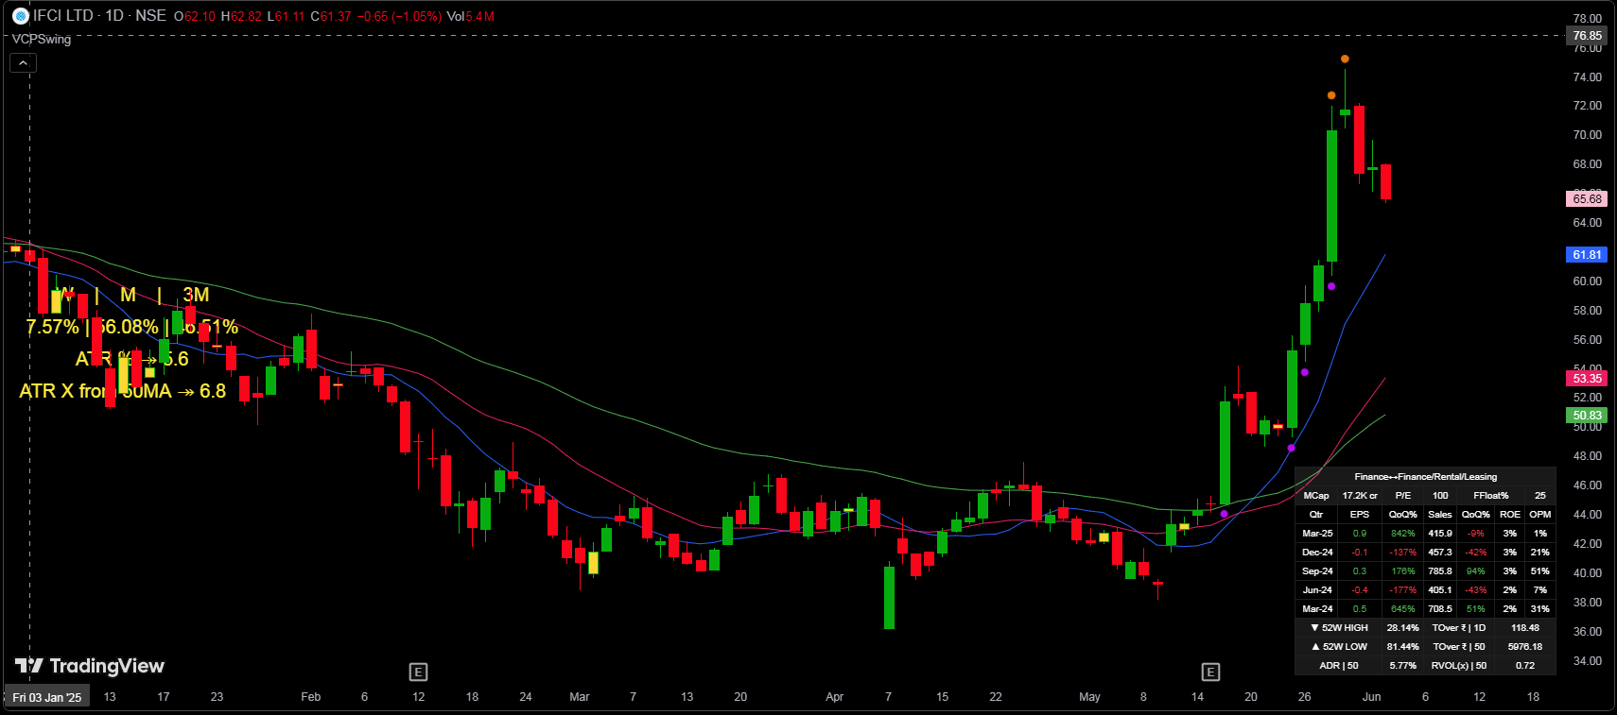Click the ATR X from 50MA → 6.8 text

(x=123, y=391)
